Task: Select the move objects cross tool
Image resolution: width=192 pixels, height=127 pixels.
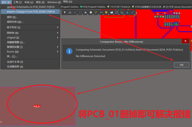Action: point(75,12)
